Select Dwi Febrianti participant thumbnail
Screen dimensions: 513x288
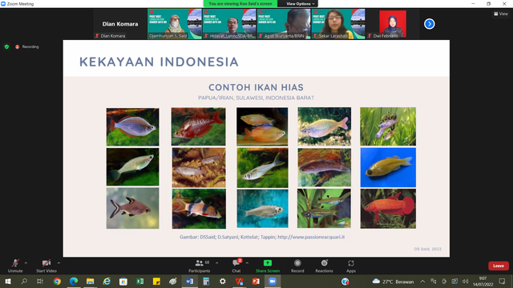coord(393,24)
